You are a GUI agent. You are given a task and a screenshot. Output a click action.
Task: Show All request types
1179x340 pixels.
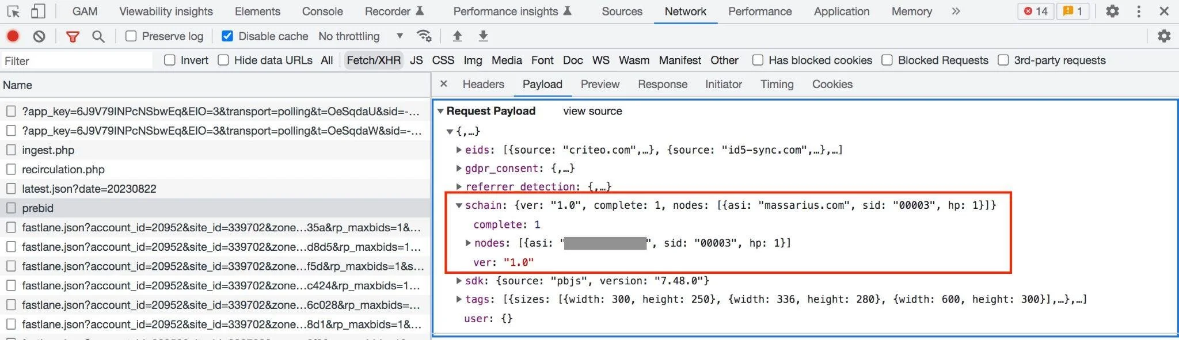coord(327,60)
